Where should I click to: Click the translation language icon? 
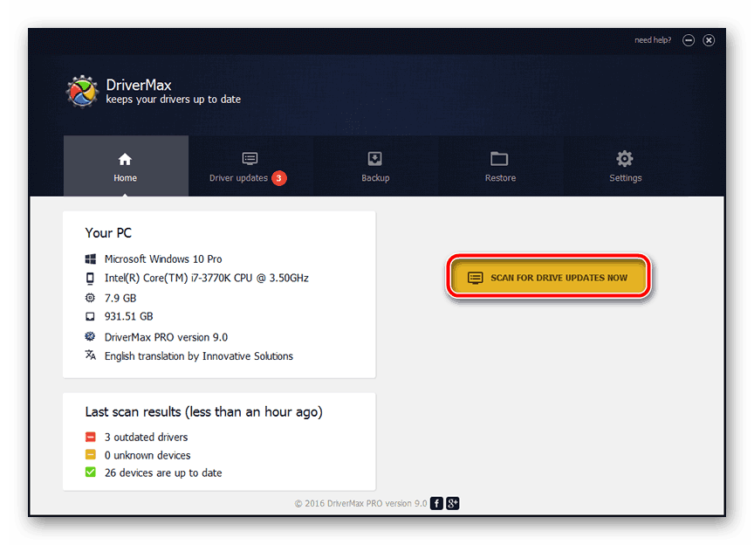coord(91,355)
